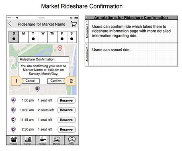The image size is (182, 151).
Task: Select Friday in week bar
Action: (x=62, y=37)
